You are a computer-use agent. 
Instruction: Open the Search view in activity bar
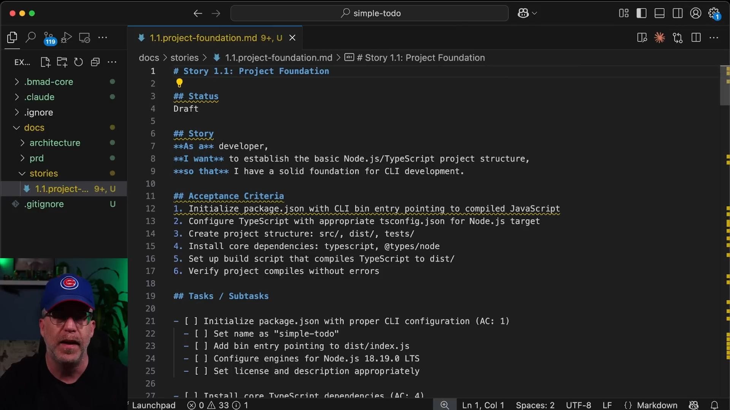point(30,37)
